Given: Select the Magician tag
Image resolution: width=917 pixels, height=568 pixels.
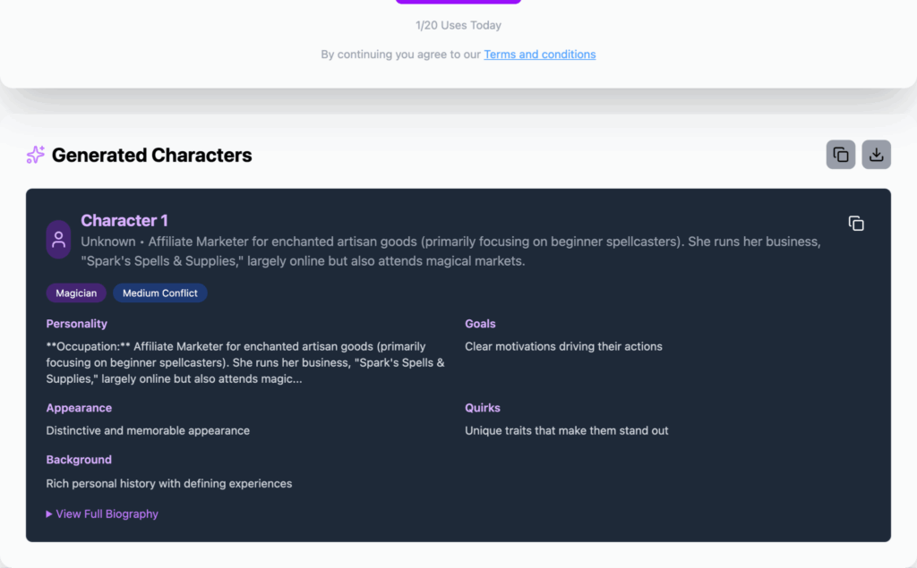Looking at the screenshot, I should 76,293.
